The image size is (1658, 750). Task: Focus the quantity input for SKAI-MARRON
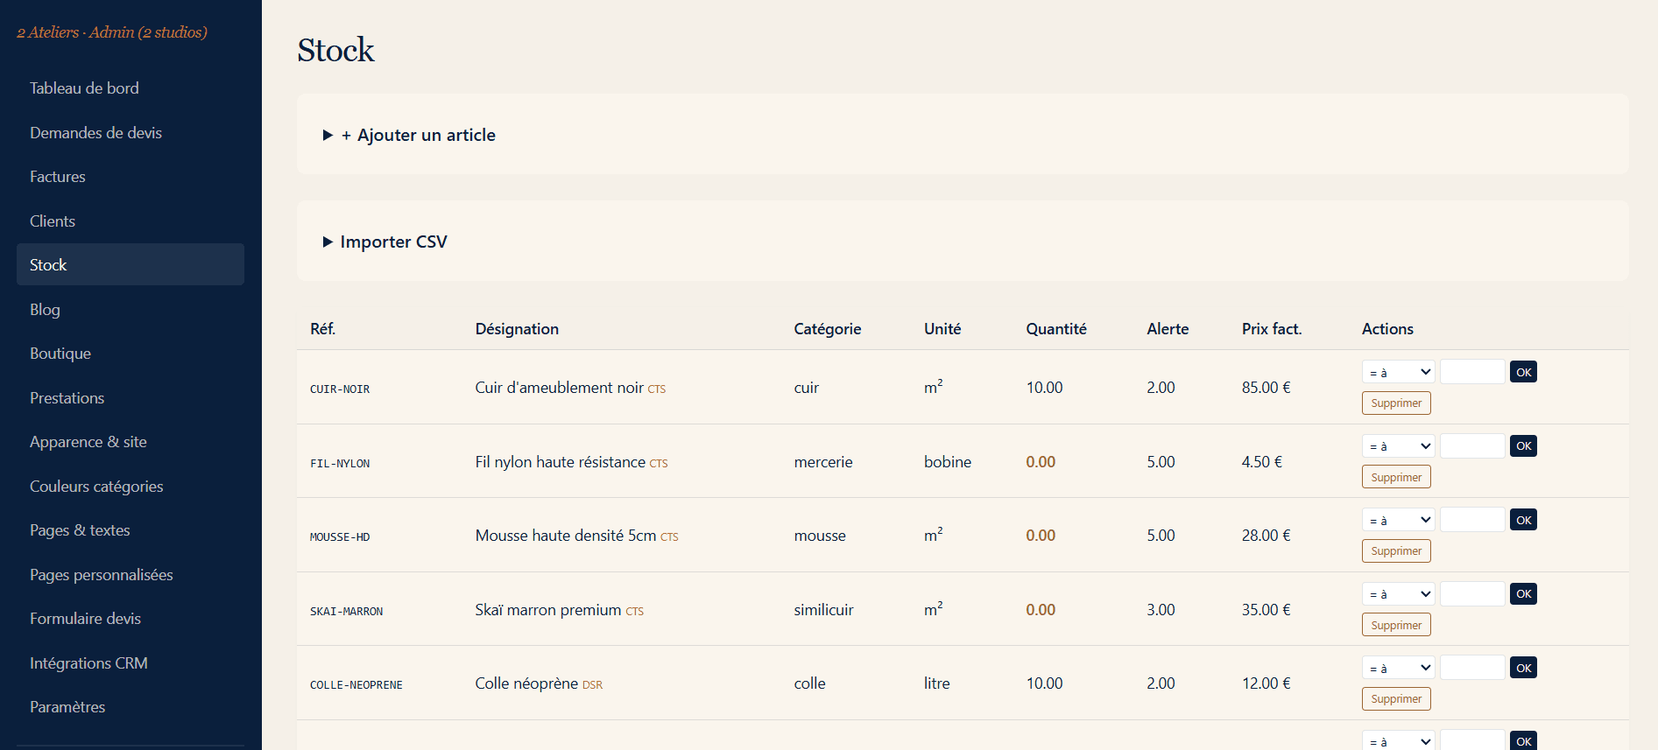tap(1472, 594)
